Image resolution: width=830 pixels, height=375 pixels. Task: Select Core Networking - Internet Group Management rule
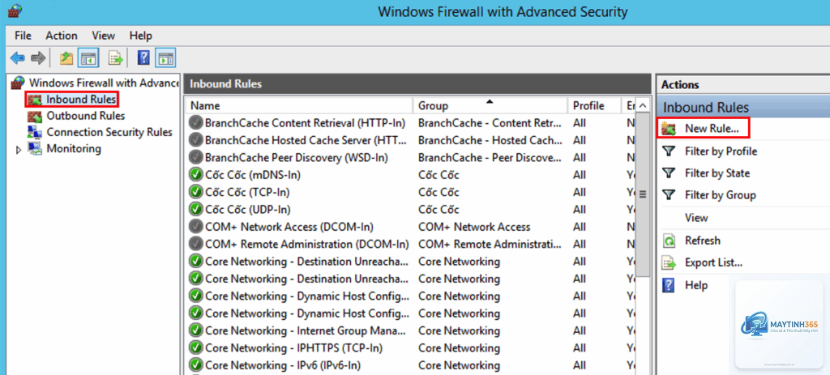[x=306, y=330]
